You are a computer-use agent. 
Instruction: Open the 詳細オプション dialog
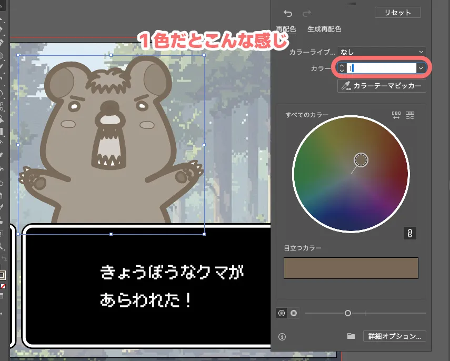(394, 336)
